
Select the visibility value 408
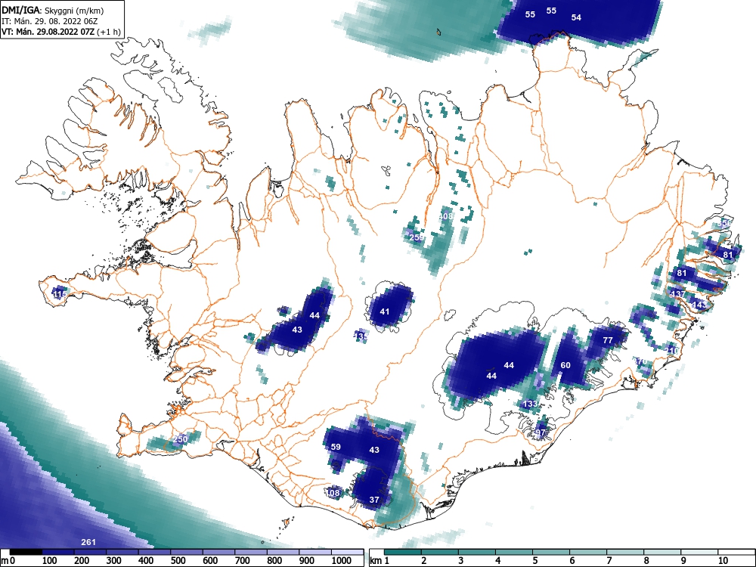(446, 216)
